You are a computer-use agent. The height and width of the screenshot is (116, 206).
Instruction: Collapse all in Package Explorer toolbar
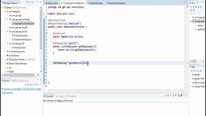coord(27,2)
